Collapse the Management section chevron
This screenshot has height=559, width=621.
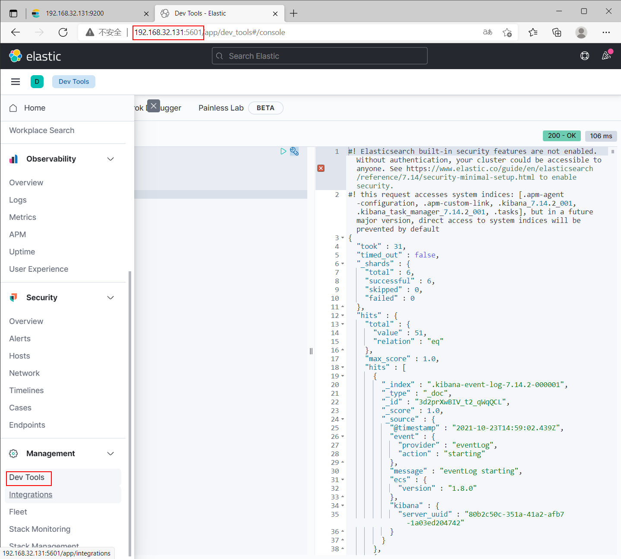[x=110, y=454]
